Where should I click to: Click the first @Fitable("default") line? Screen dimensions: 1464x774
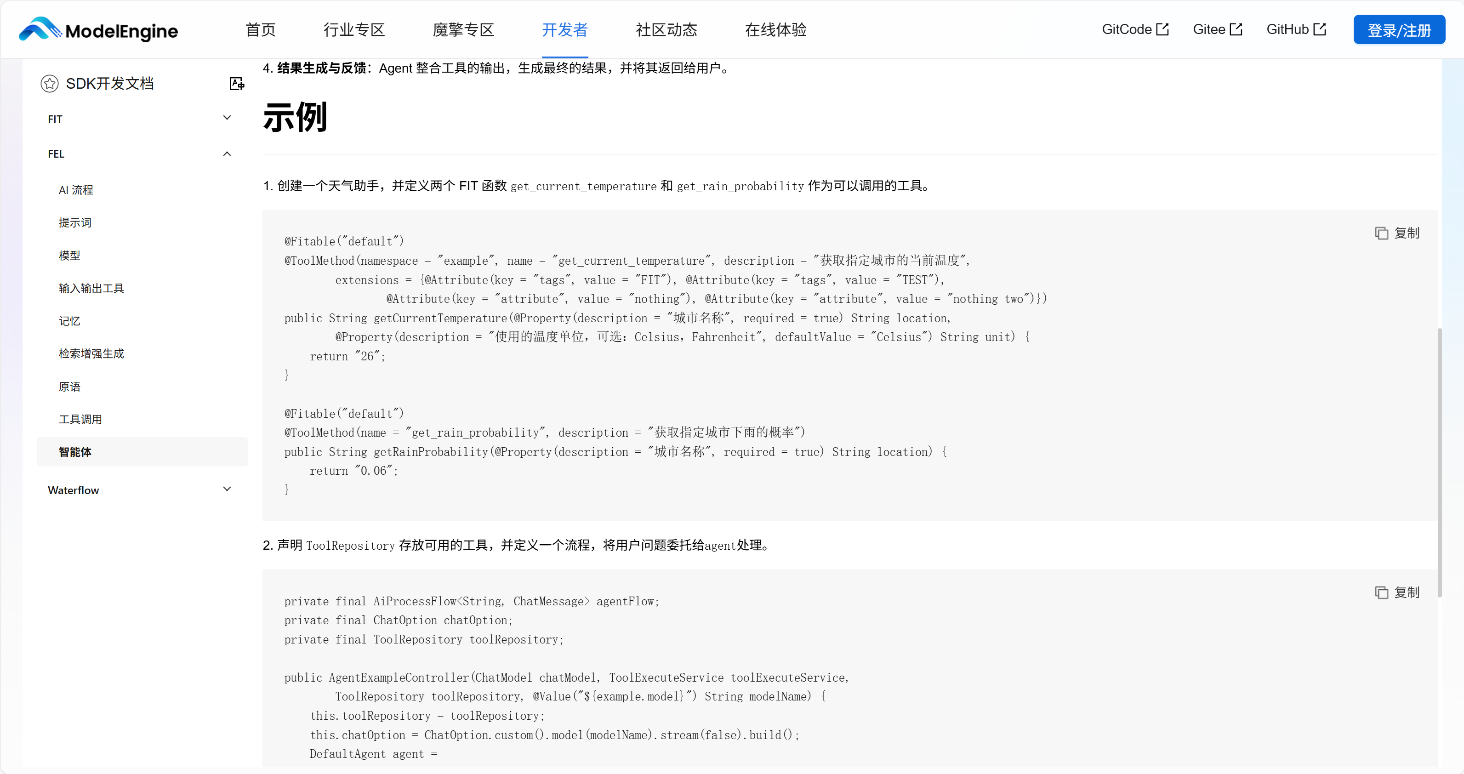344,241
